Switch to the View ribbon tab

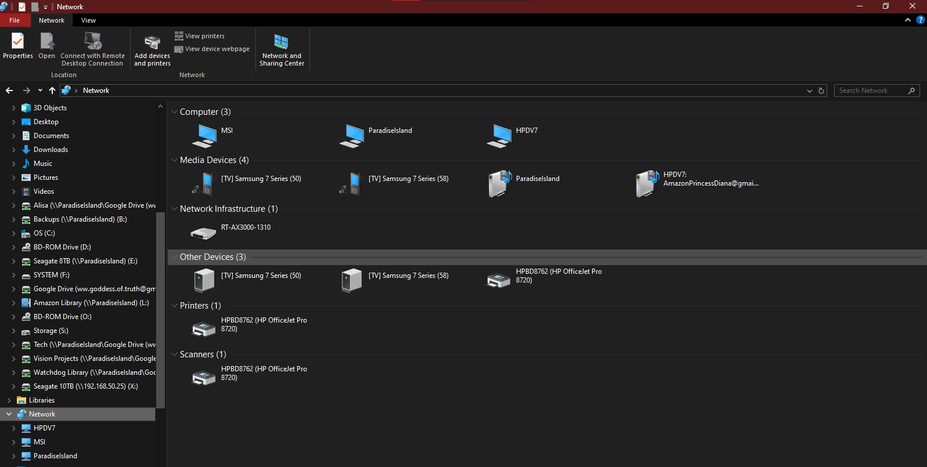(x=88, y=20)
